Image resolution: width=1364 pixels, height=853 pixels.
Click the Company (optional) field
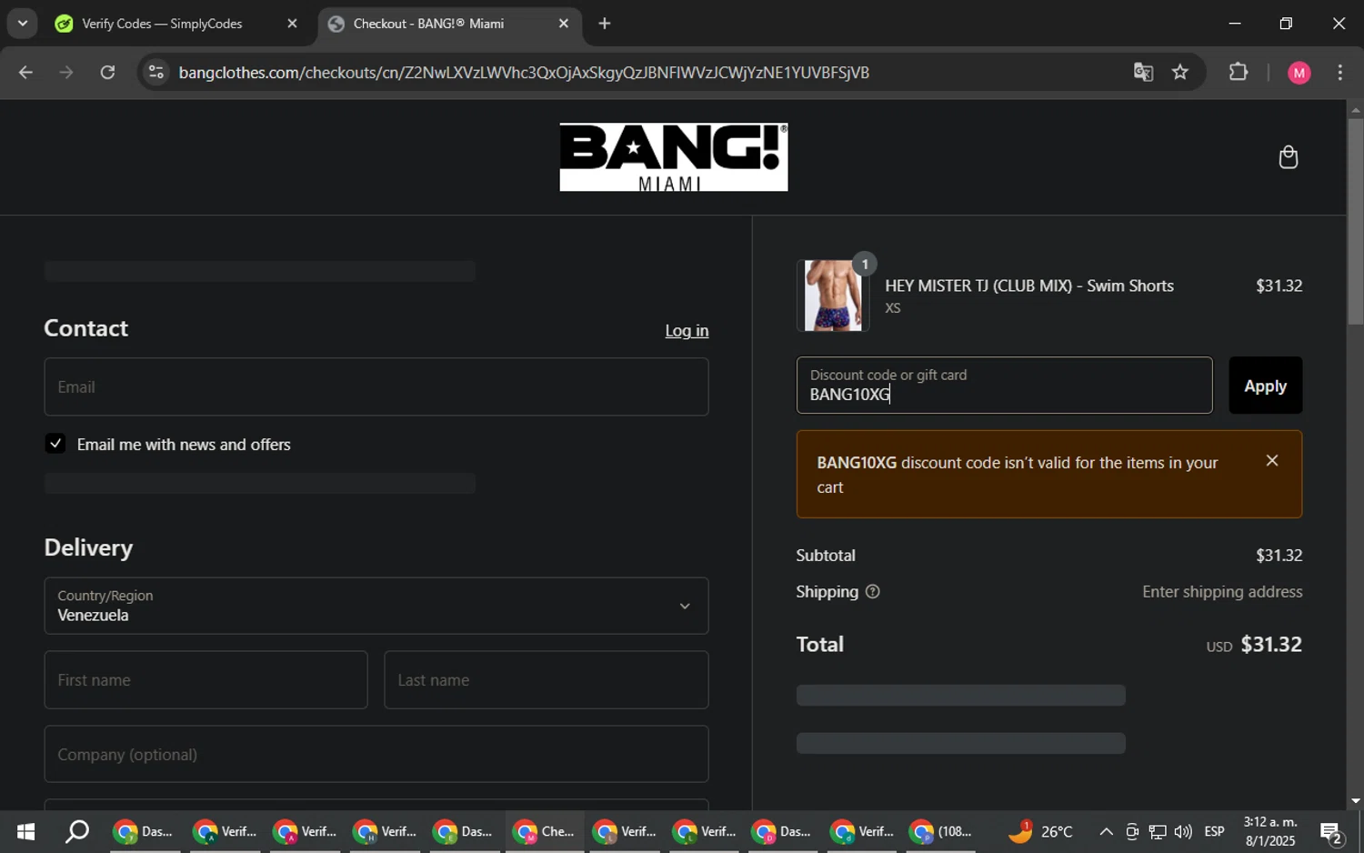click(376, 754)
